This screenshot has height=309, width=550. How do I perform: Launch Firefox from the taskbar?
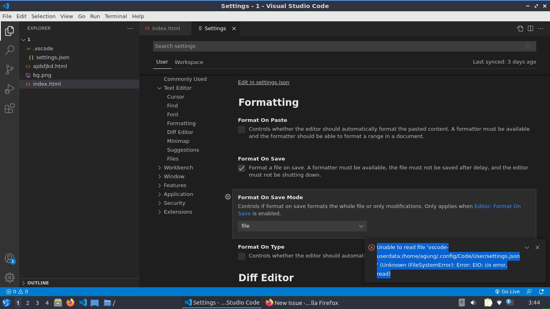pyautogui.click(x=70, y=303)
